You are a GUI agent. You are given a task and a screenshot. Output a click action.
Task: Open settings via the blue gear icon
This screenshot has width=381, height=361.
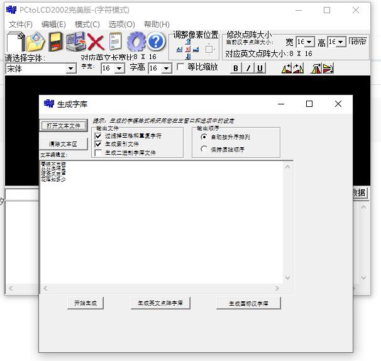coord(136,42)
